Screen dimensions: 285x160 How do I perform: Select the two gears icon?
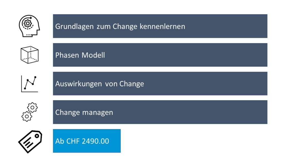click(x=30, y=112)
